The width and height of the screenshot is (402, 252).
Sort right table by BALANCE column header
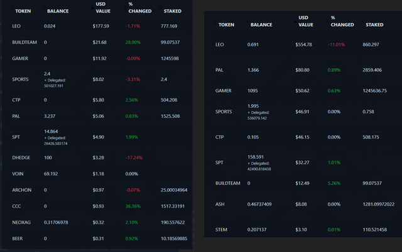(x=261, y=25)
